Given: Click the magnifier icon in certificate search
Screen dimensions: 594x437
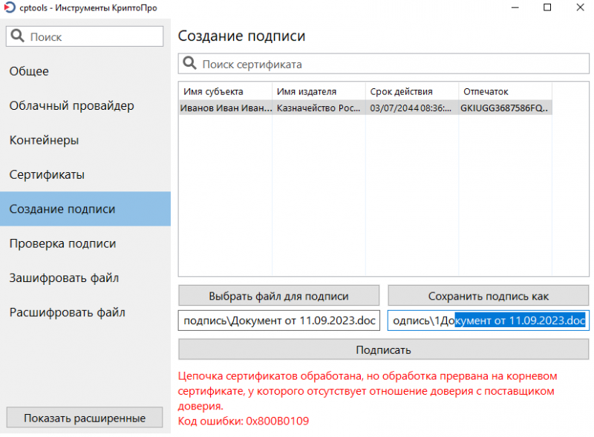Looking at the screenshot, I should [190, 65].
